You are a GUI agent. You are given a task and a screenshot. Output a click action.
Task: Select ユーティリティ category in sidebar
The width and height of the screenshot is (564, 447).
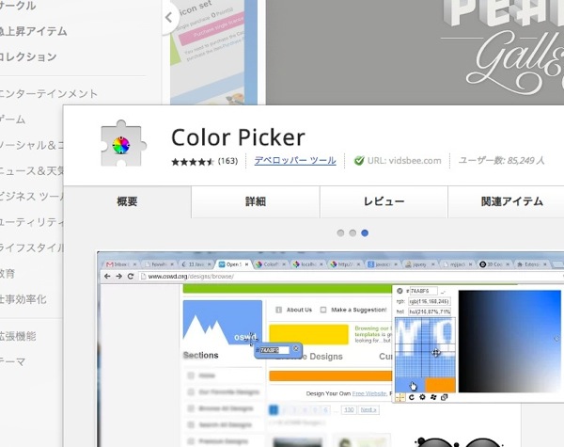(x=31, y=222)
